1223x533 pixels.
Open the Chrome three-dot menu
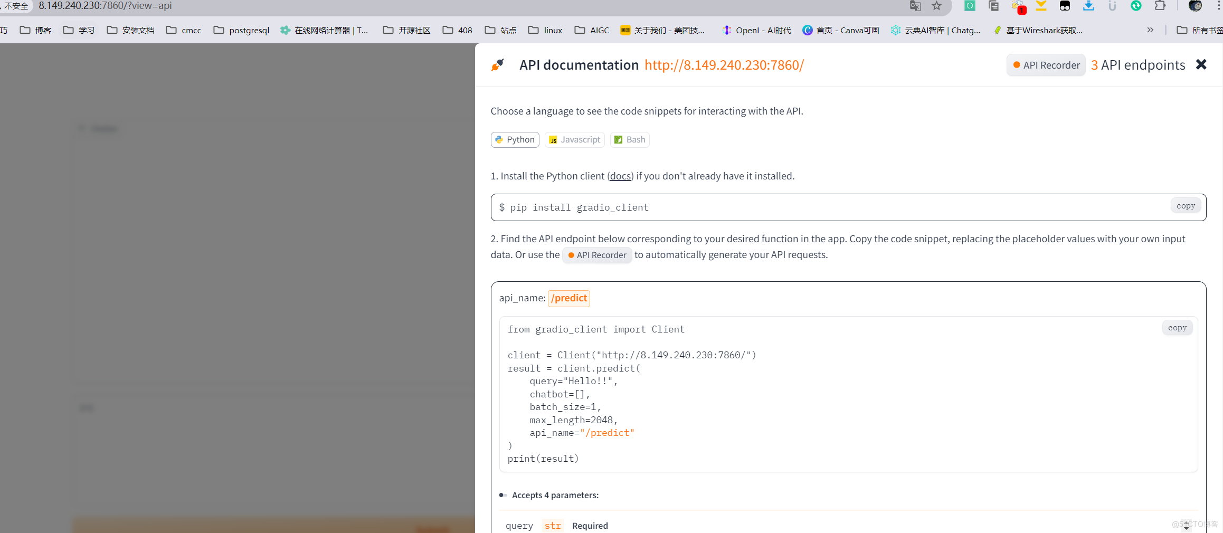pos(1218,6)
